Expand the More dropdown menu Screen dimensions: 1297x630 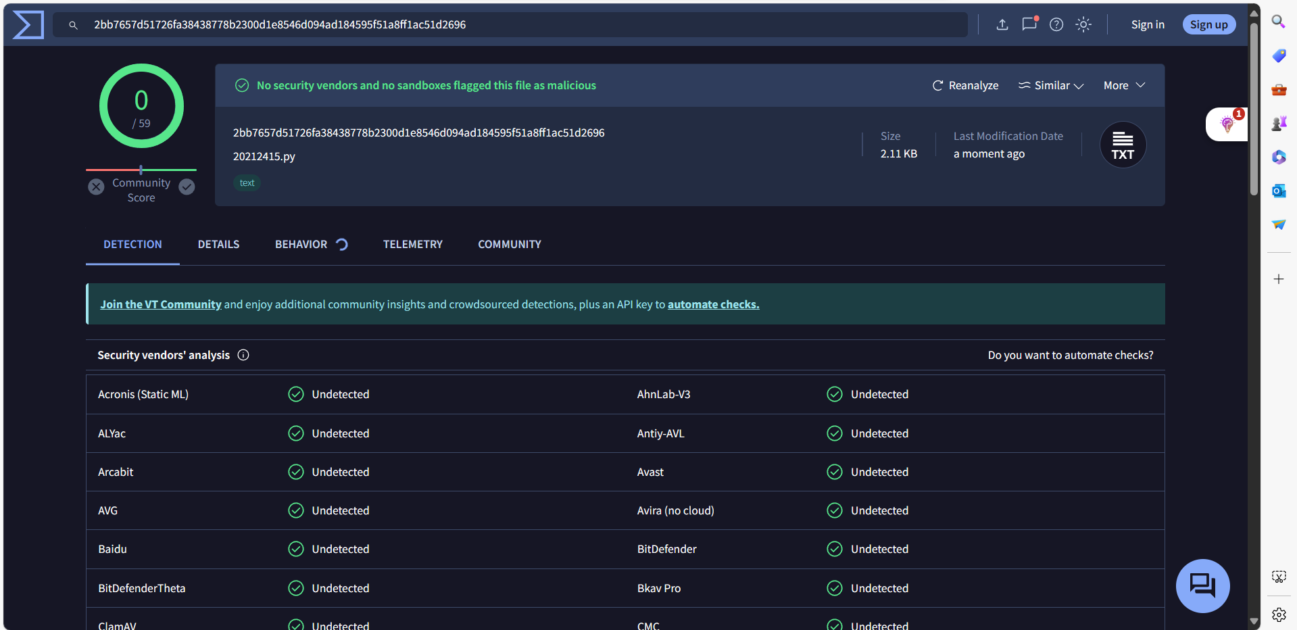tap(1124, 85)
